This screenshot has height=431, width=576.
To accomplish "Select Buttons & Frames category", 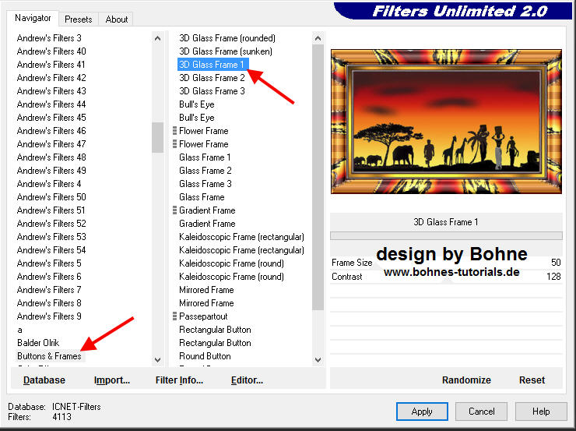I will 49,356.
